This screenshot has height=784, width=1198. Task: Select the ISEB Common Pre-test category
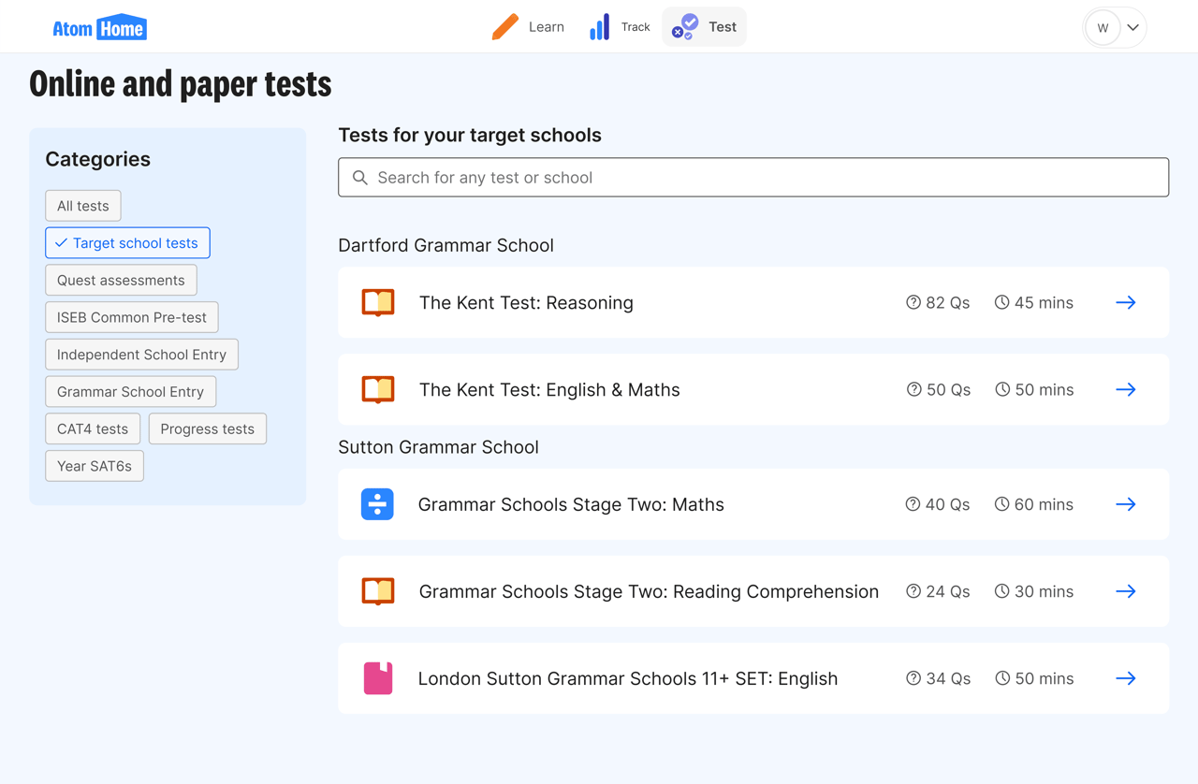(132, 317)
